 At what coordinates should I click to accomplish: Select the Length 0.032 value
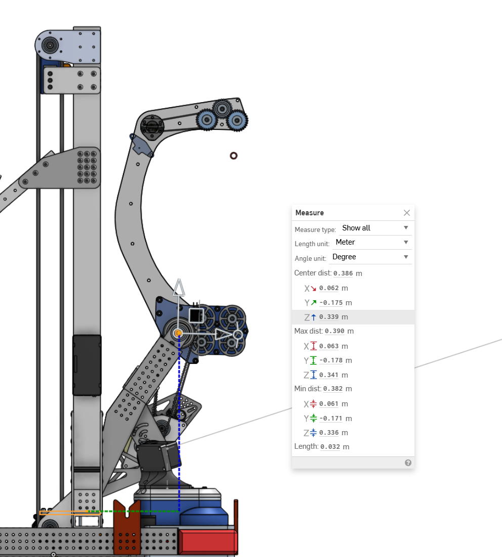pyautogui.click(x=330, y=447)
